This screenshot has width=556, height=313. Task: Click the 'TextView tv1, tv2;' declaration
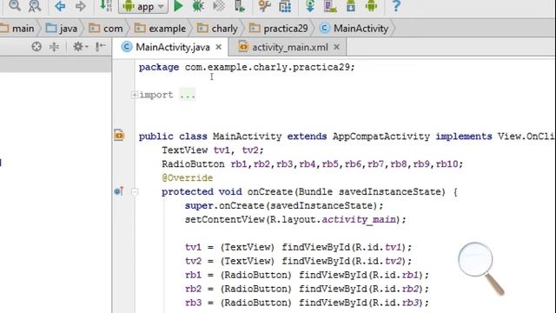213,150
